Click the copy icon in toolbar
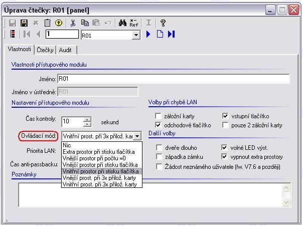303x226 pixels. point(85,23)
